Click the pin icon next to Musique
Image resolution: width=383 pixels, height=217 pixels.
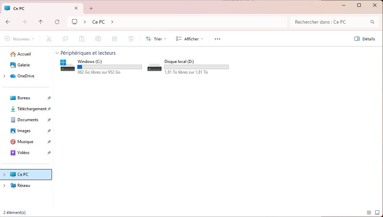click(49, 142)
